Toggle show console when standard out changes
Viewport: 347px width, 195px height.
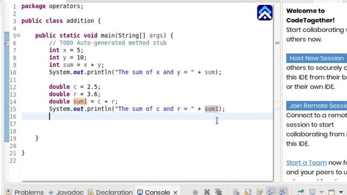click(271, 191)
